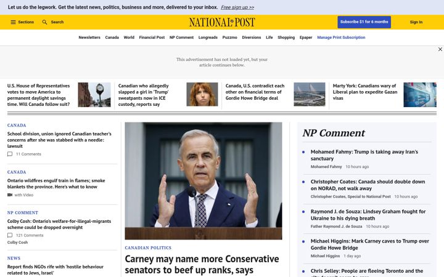Click the street clock thumbnail
This screenshot has width=444, height=277.
click(x=94, y=95)
